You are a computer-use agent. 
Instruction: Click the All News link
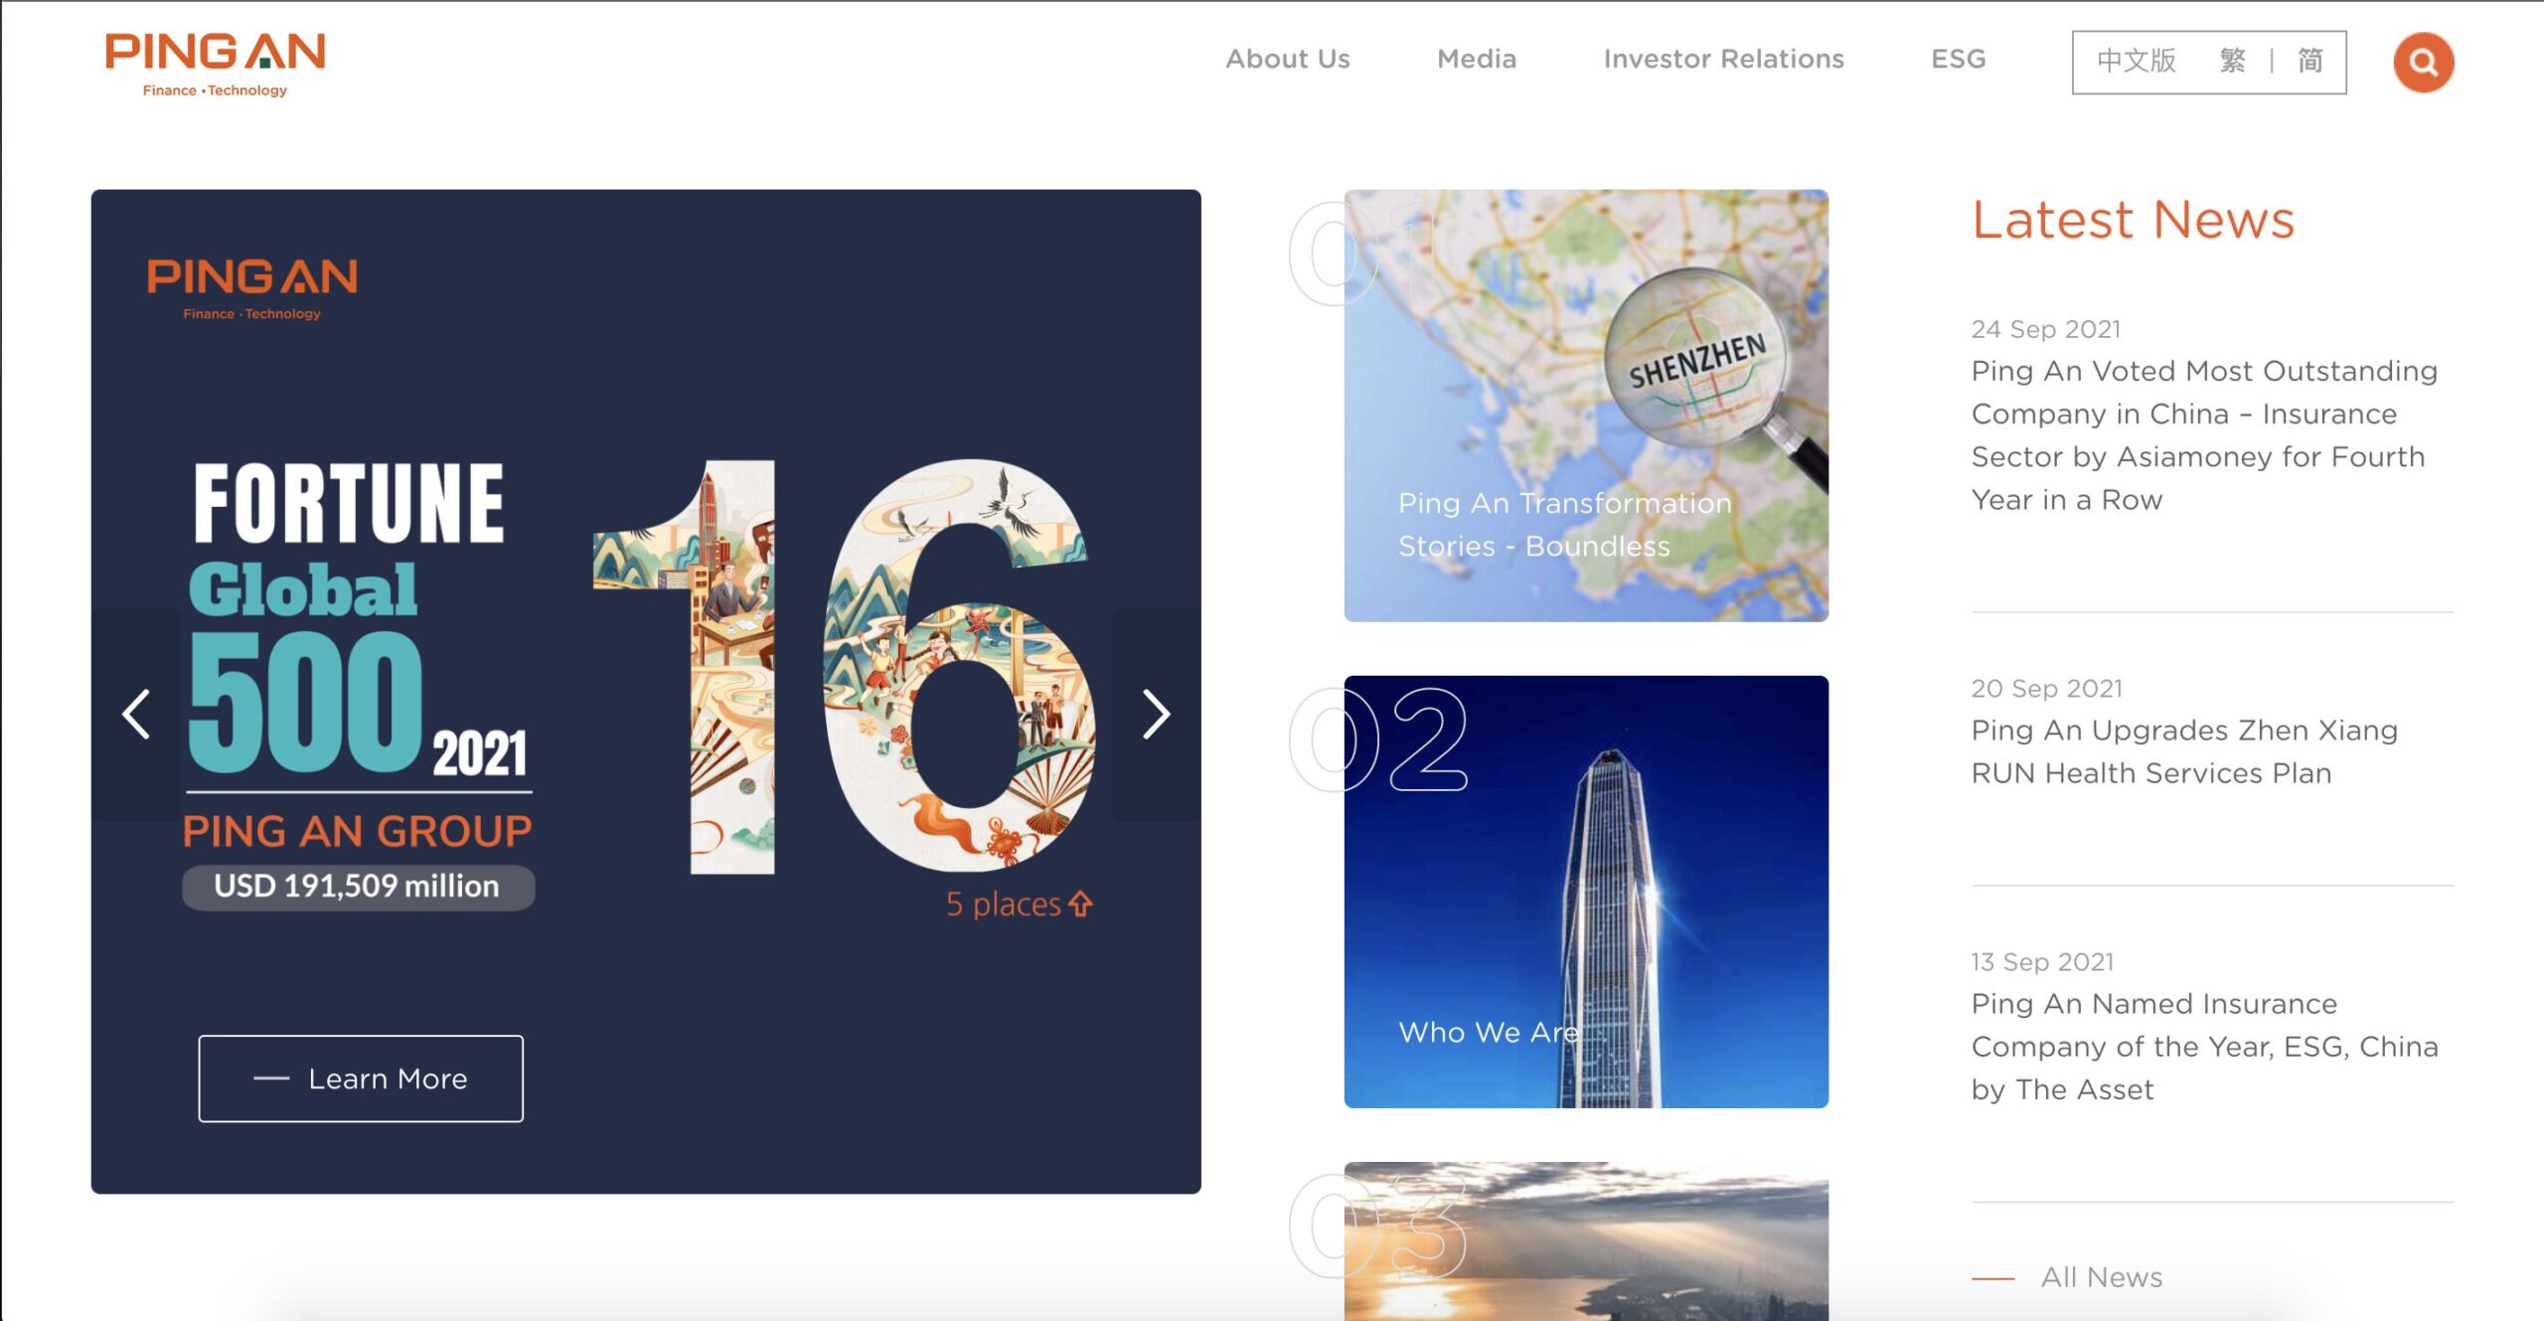(x=2101, y=1277)
